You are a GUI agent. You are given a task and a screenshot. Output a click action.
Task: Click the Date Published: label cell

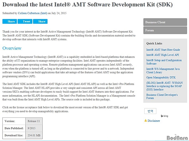(14, 128)
